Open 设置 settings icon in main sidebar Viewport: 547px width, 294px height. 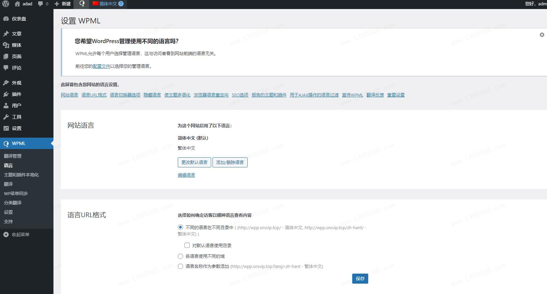pos(6,128)
